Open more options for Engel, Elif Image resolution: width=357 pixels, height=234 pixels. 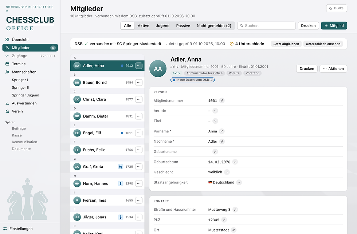(139, 133)
